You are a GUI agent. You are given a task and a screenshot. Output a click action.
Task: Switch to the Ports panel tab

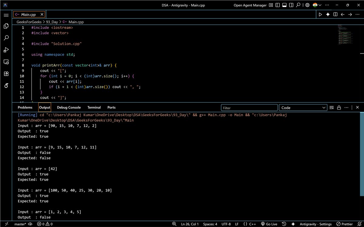(x=111, y=107)
